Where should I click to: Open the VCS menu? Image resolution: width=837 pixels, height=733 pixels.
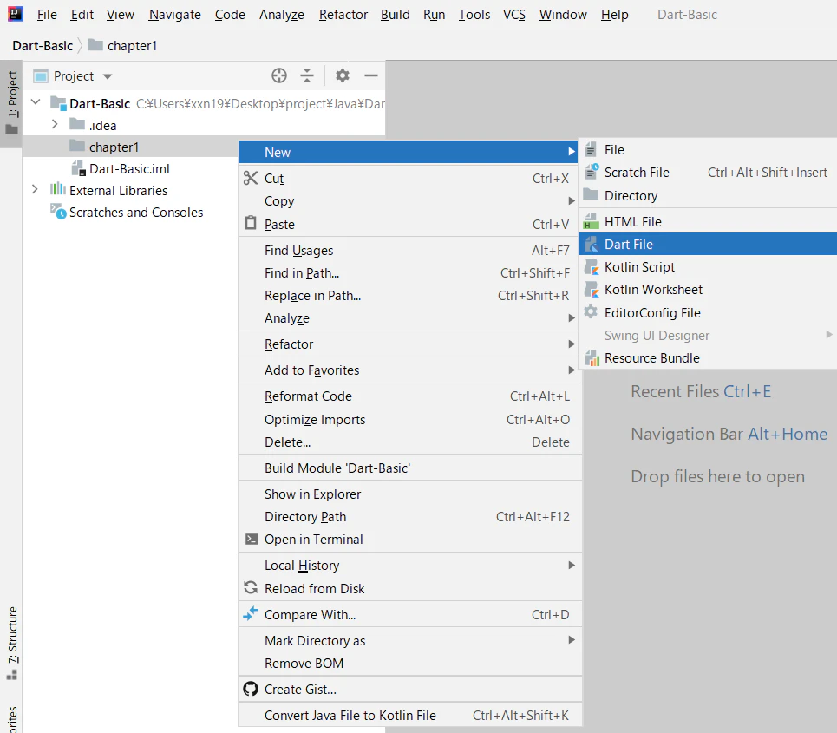pyautogui.click(x=514, y=15)
